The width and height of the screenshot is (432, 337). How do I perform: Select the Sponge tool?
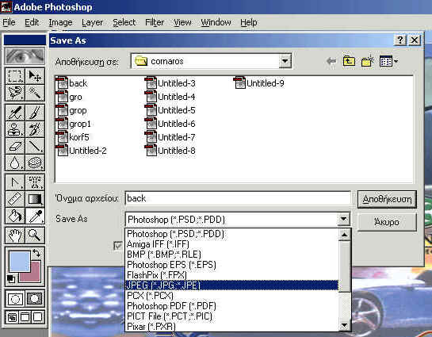35,163
